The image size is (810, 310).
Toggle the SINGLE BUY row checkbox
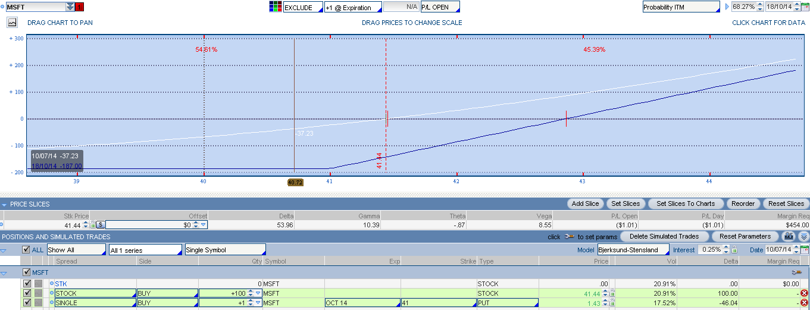(27, 302)
